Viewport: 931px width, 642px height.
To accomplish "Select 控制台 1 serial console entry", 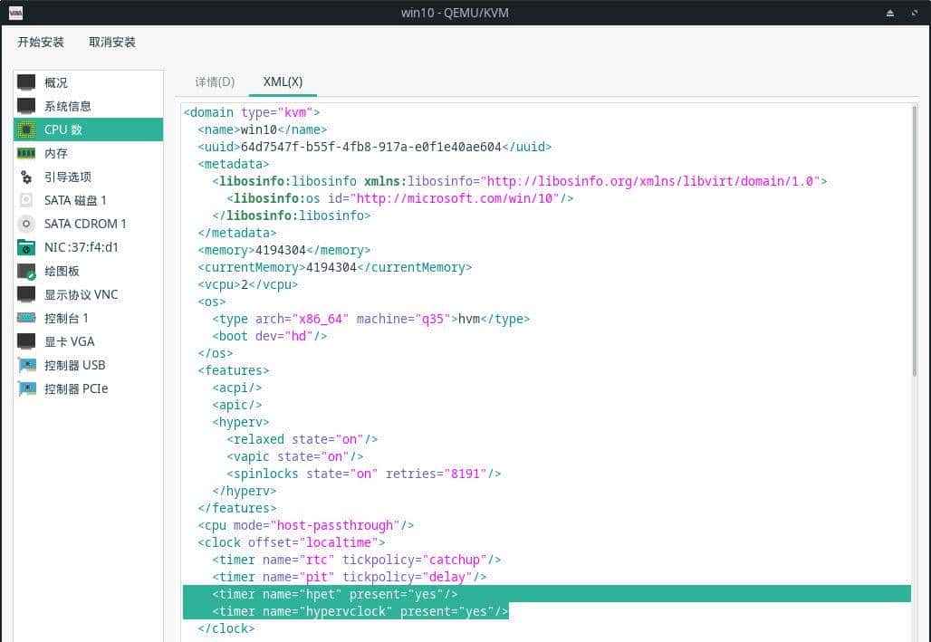I will [x=66, y=318].
